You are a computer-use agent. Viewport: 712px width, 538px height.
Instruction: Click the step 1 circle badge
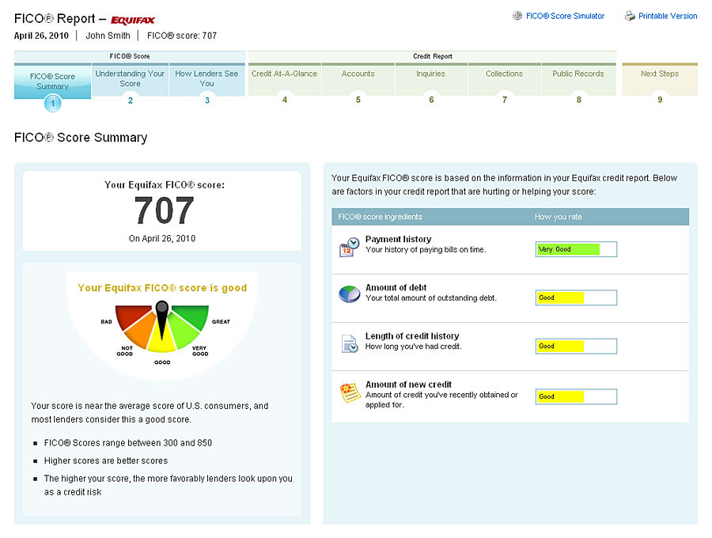[53, 103]
